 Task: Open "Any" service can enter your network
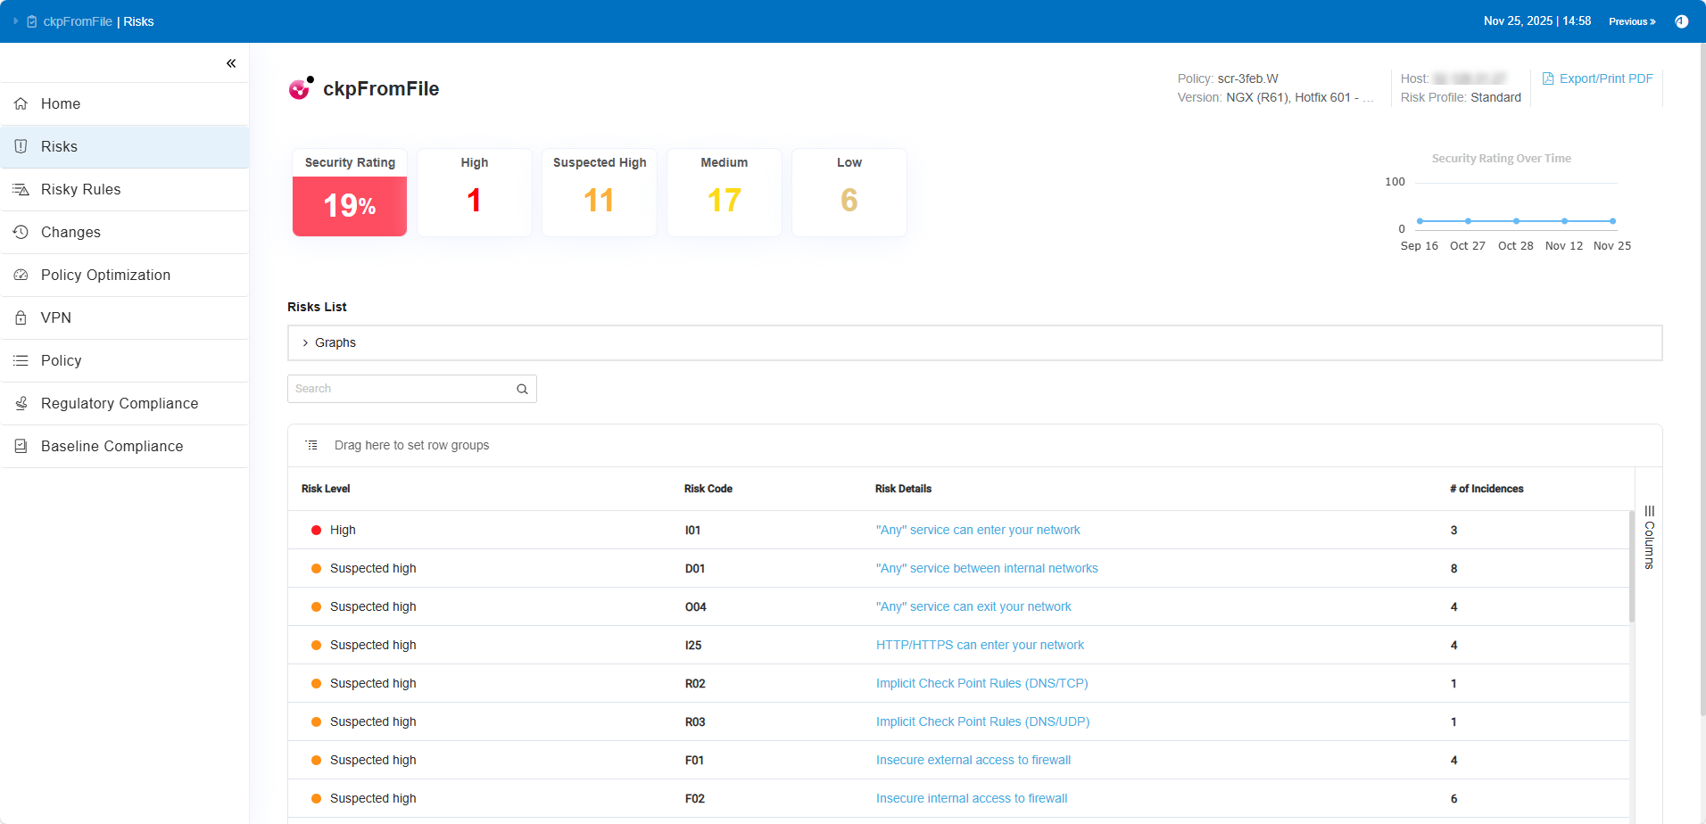click(x=977, y=531)
